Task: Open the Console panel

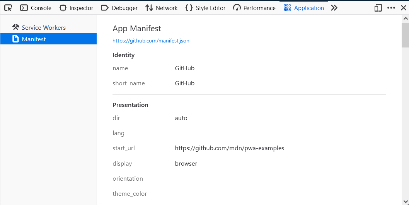Action: point(36,8)
